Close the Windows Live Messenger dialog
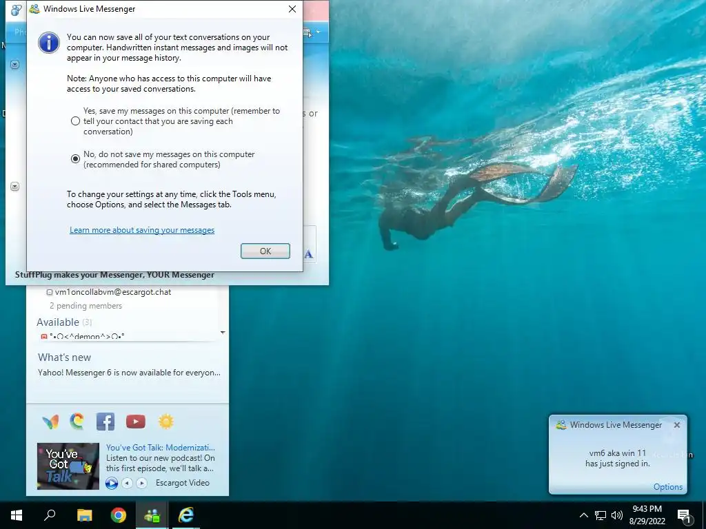 [292, 9]
